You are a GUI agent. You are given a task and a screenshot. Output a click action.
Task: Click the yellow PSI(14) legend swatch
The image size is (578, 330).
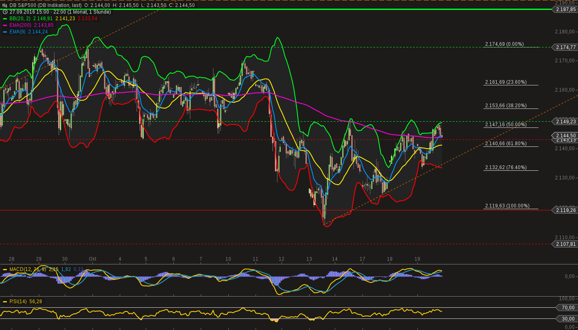click(5, 302)
